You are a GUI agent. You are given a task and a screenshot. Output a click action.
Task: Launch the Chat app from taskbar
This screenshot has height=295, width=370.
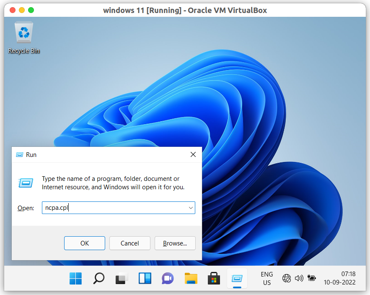pos(168,278)
